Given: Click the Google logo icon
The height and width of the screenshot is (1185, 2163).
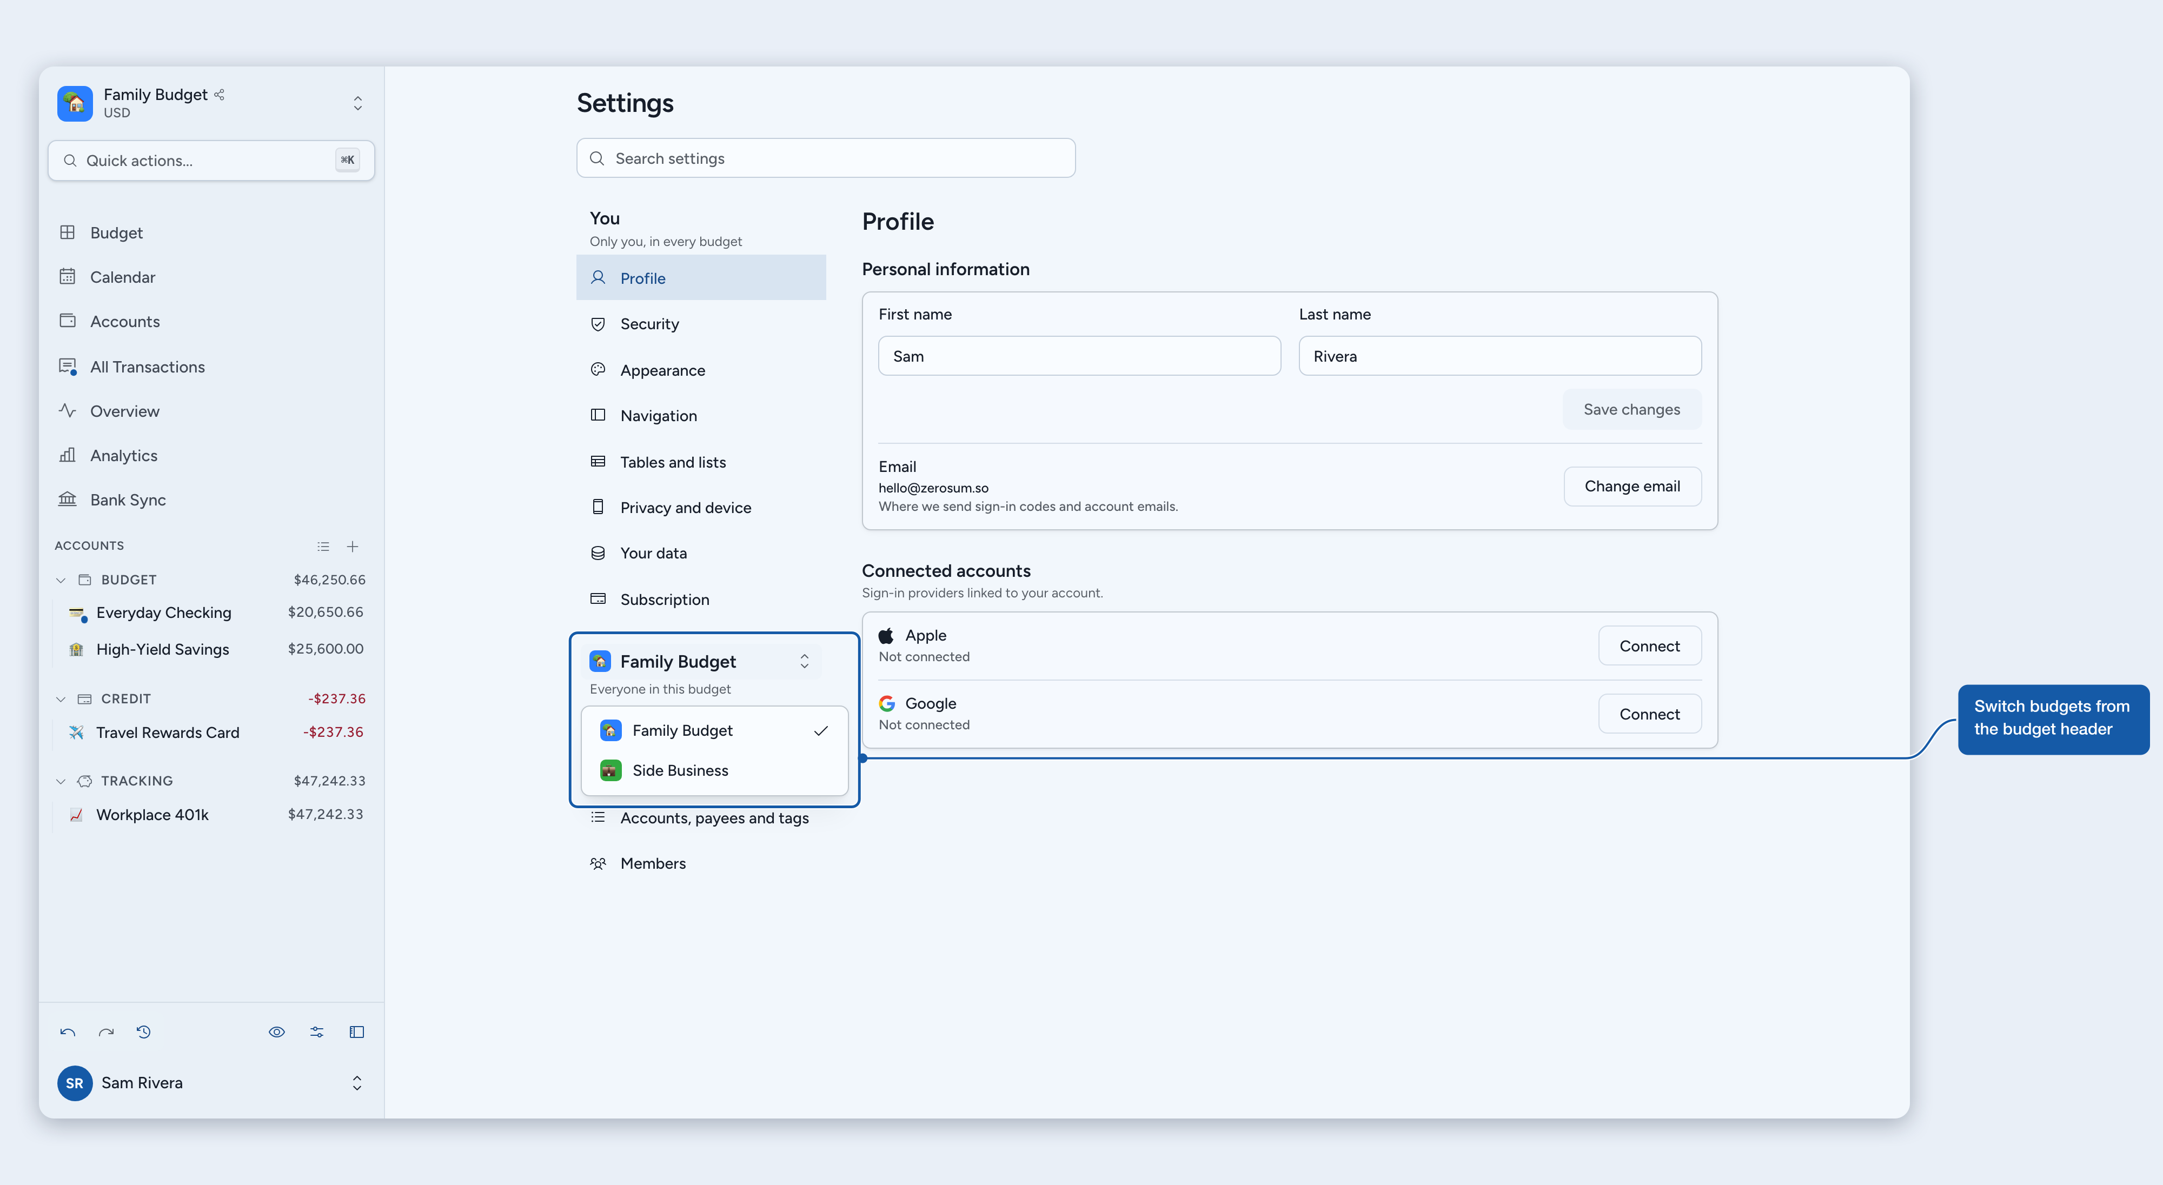Looking at the screenshot, I should tap(887, 703).
